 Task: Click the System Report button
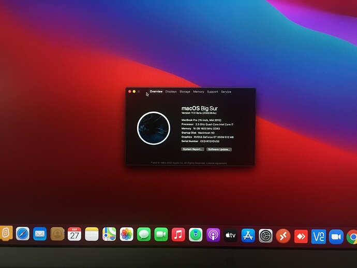(x=192, y=149)
